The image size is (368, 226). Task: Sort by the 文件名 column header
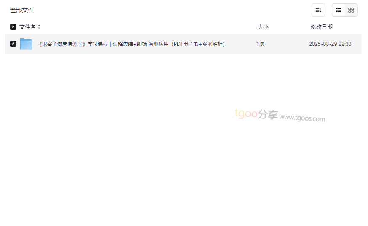tap(27, 27)
